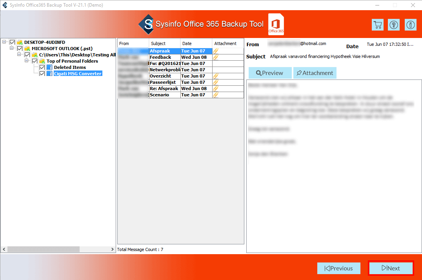Collapse the Top of Personal Folders node
Screen dimensions: 422x280
(27, 61)
